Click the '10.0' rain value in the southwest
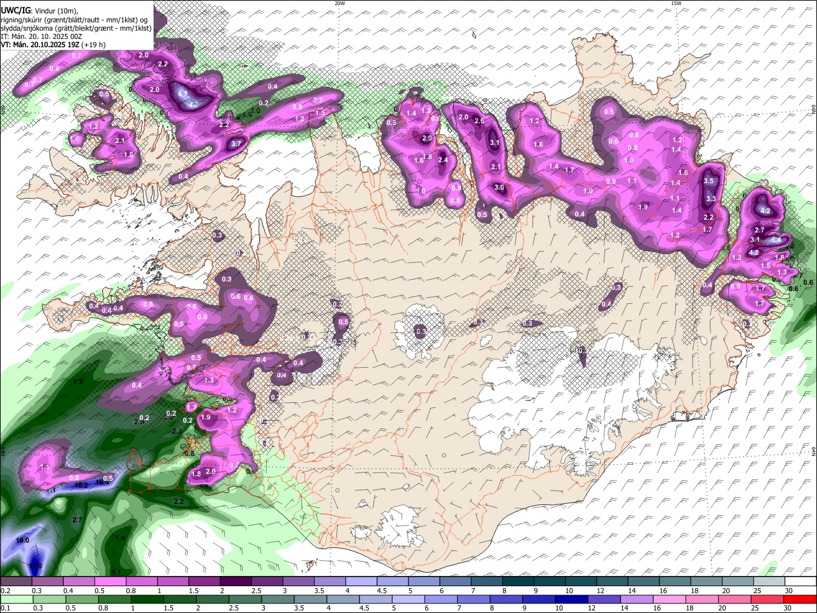Viewport: 817px width, 613px height. click(22, 540)
